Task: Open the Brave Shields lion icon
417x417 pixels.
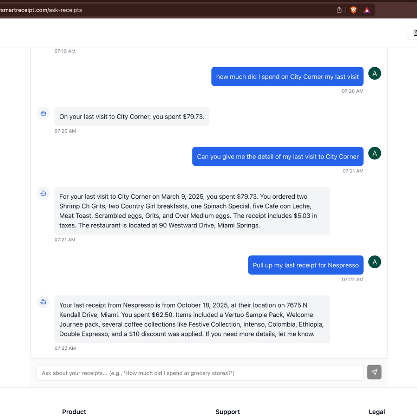Action: [354, 10]
